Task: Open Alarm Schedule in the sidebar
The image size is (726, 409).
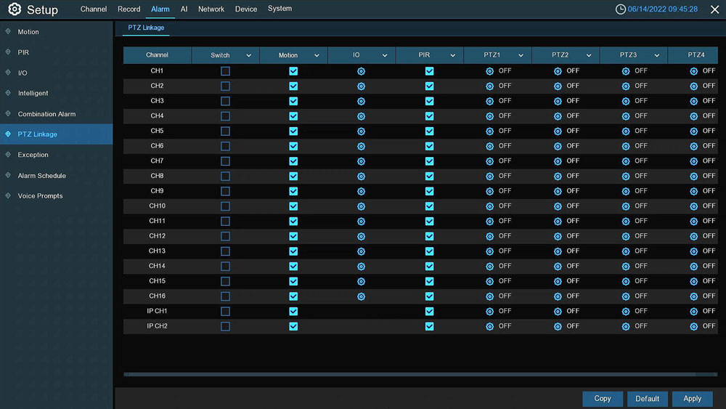Action: point(41,176)
